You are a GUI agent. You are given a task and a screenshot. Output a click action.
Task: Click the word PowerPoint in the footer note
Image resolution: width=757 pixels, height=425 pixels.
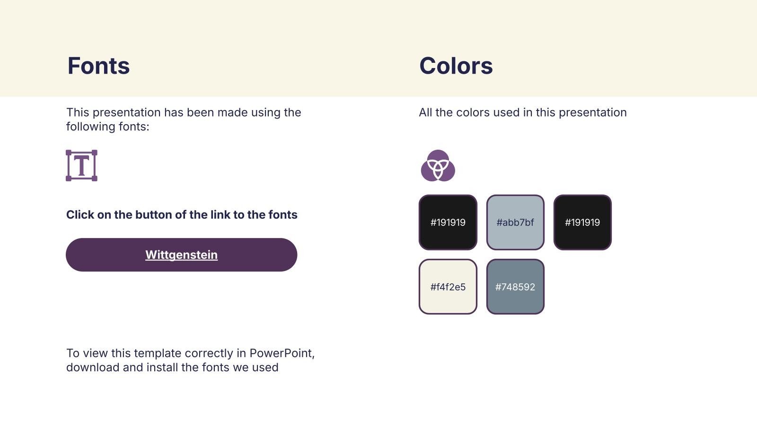coord(282,353)
